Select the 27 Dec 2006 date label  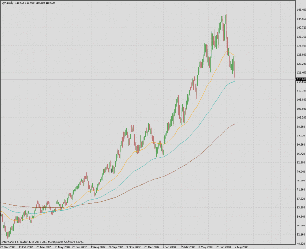coord(8,247)
